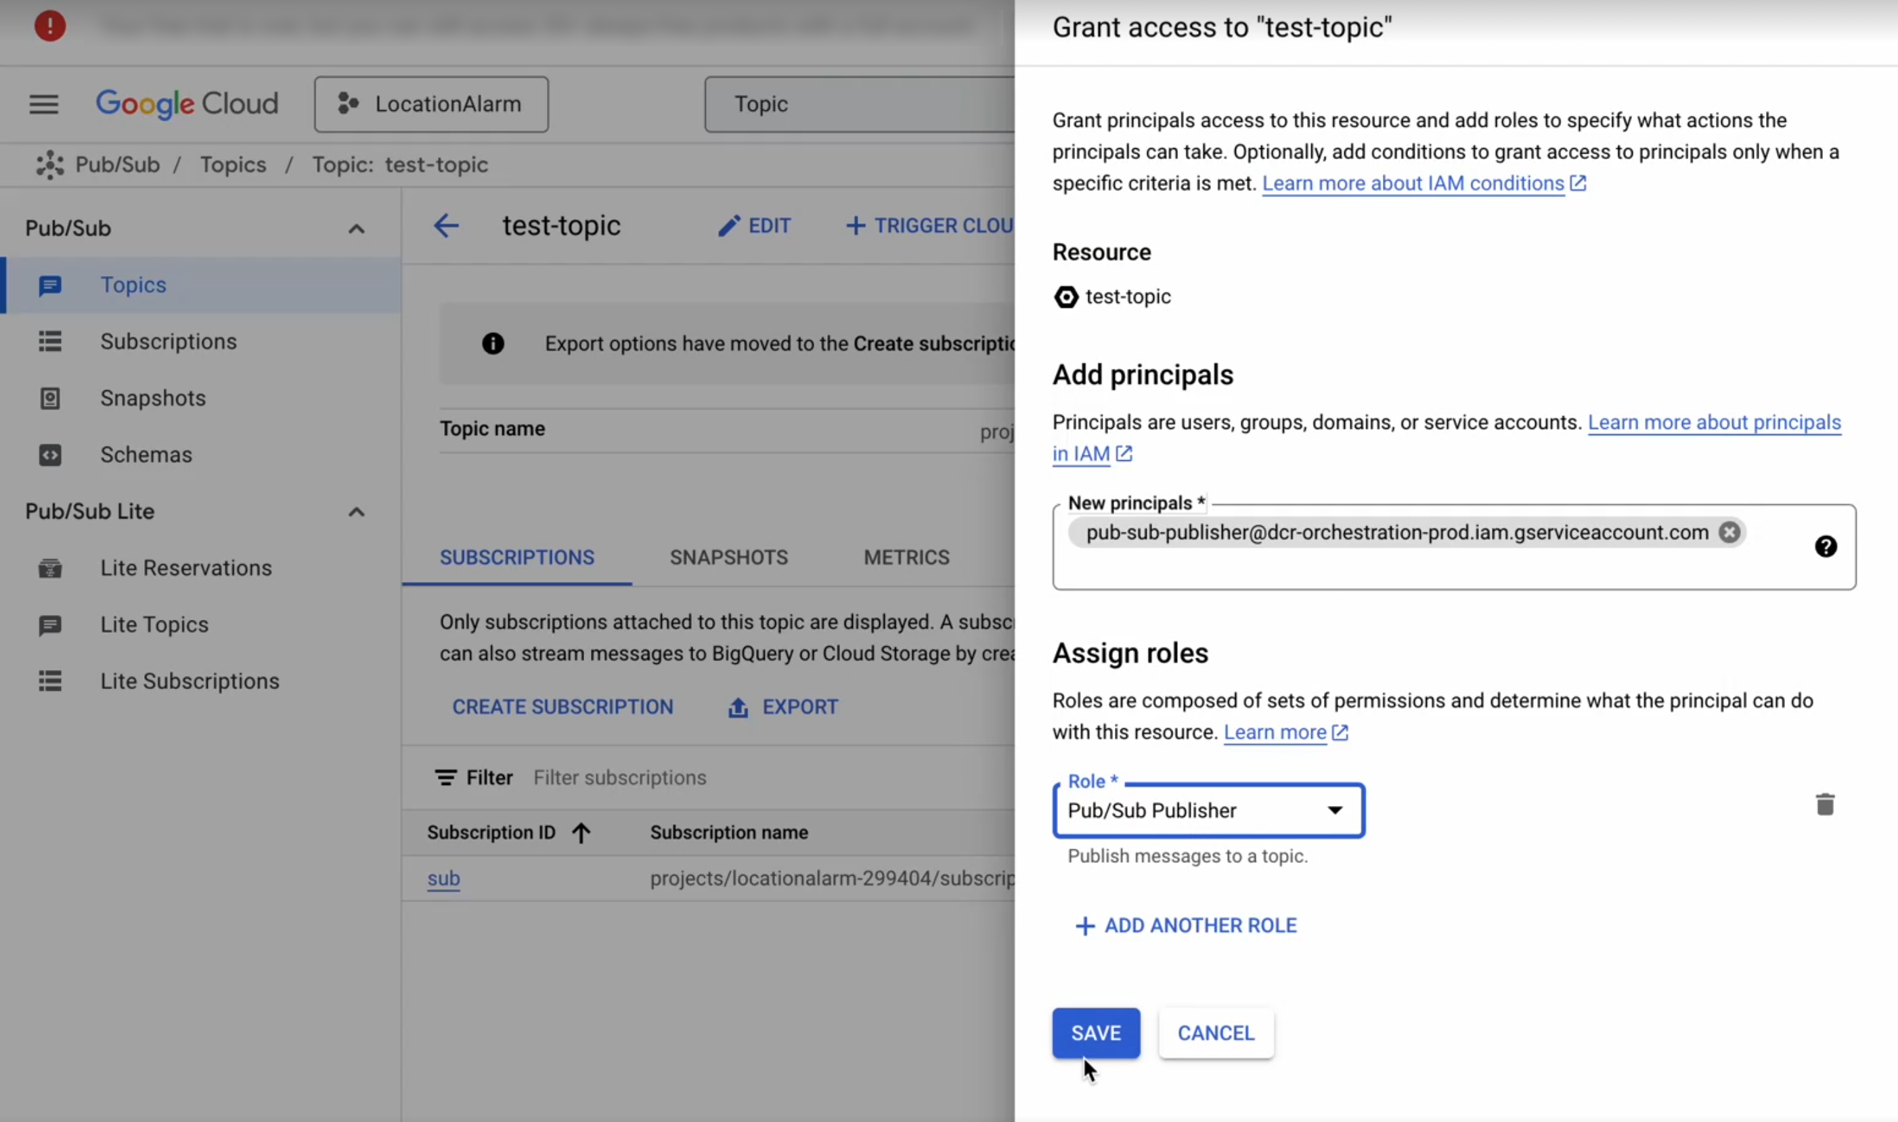Remove the pub-sub-publisher principal chip
Viewport: 1898px width, 1122px height.
pos(1729,533)
